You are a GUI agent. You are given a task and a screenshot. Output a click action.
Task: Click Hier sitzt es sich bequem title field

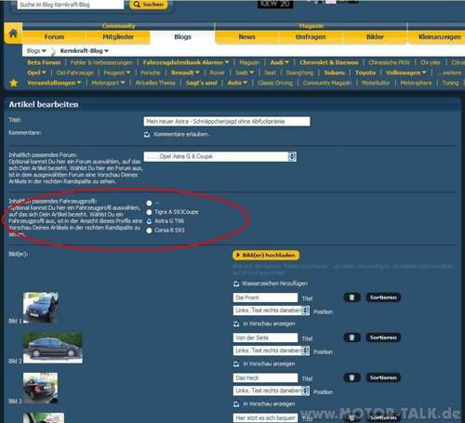pos(265,418)
